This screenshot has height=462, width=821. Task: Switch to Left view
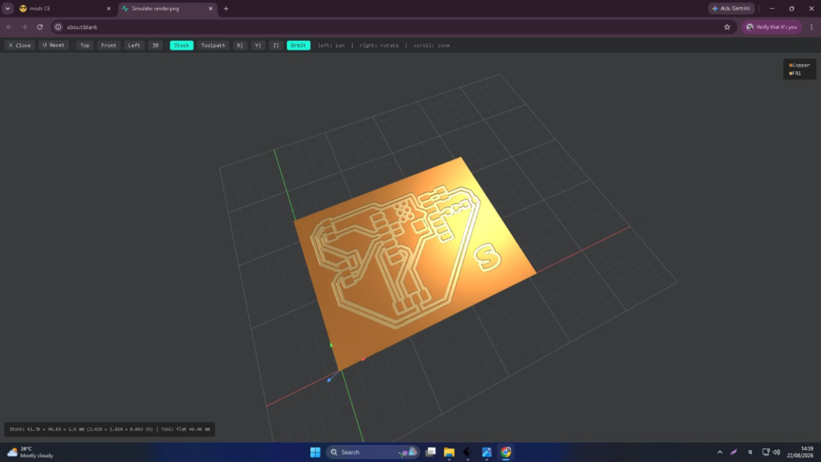click(x=134, y=46)
